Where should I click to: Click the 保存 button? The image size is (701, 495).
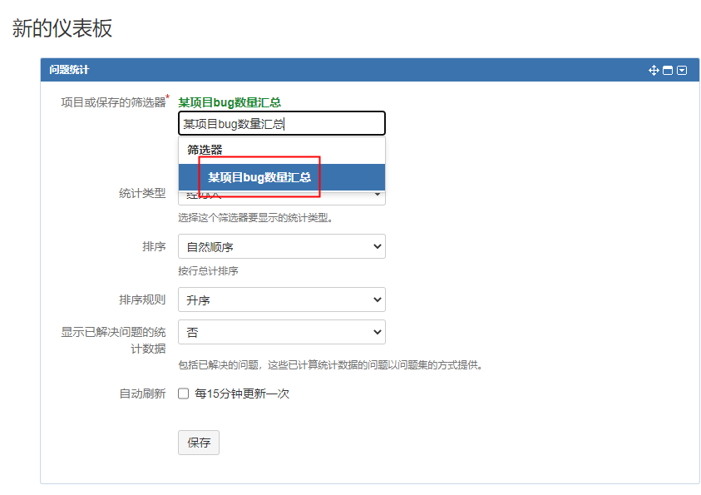(198, 443)
